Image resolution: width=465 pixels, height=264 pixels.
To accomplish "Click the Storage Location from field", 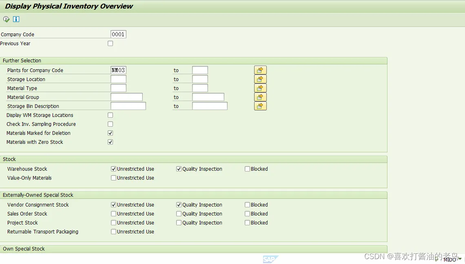I will click(118, 79).
